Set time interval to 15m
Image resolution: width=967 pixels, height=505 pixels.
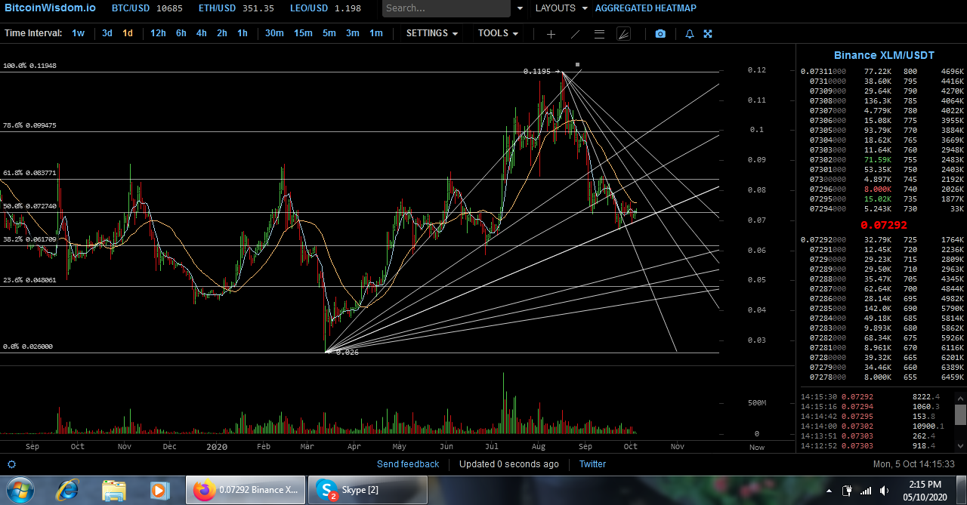click(303, 33)
